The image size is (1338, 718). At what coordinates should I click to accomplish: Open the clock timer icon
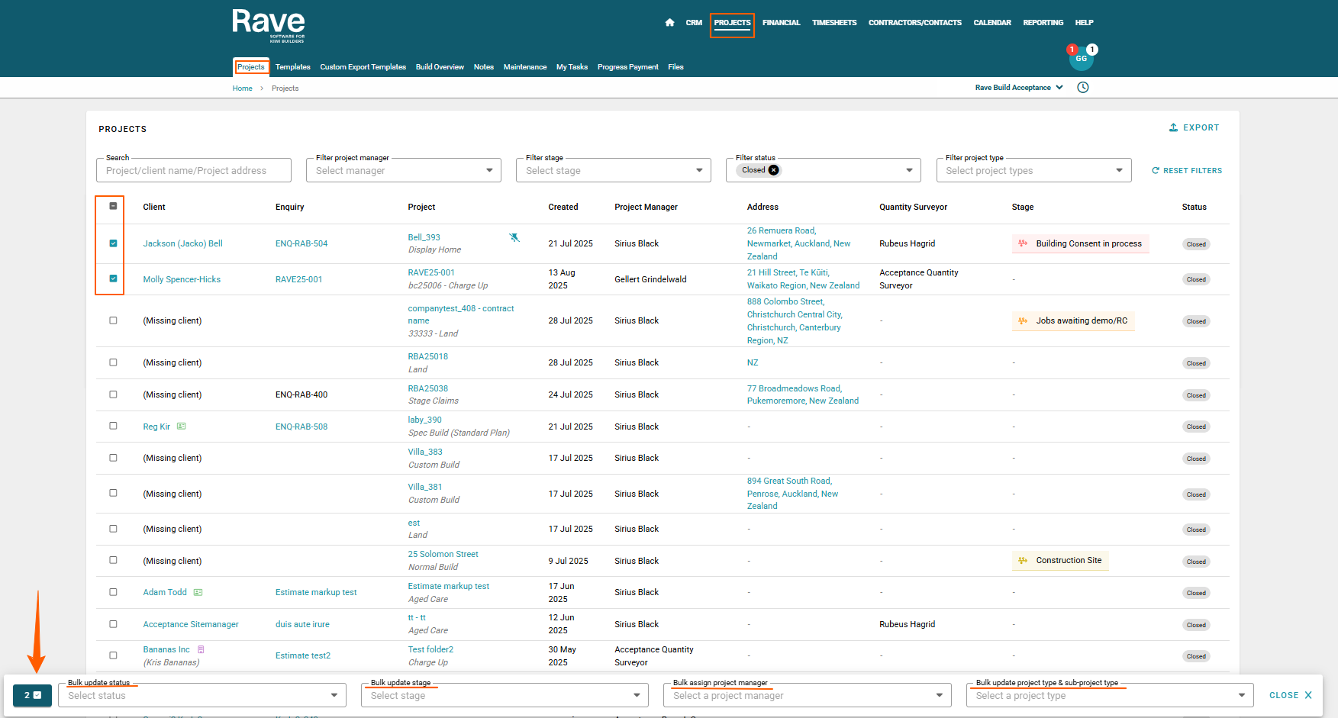tap(1083, 88)
